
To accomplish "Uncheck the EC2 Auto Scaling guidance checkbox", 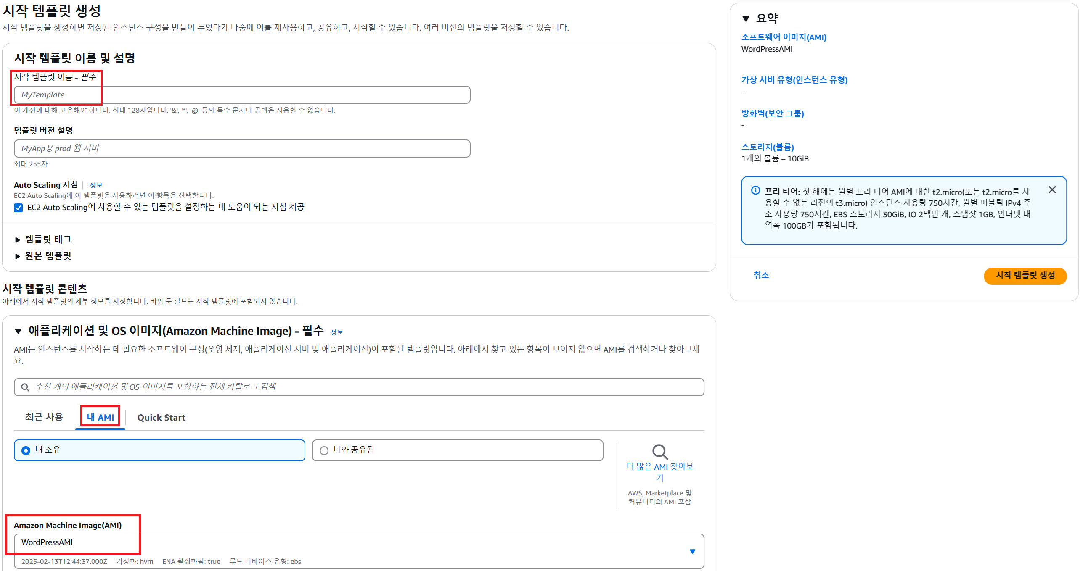I will pyautogui.click(x=19, y=208).
